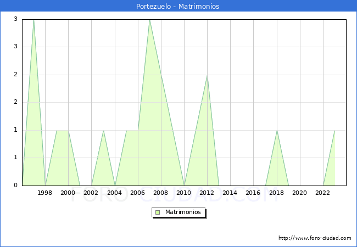This screenshot has width=357, height=247.
Task: Select the 2000 x-axis year label
Action: [x=68, y=193]
